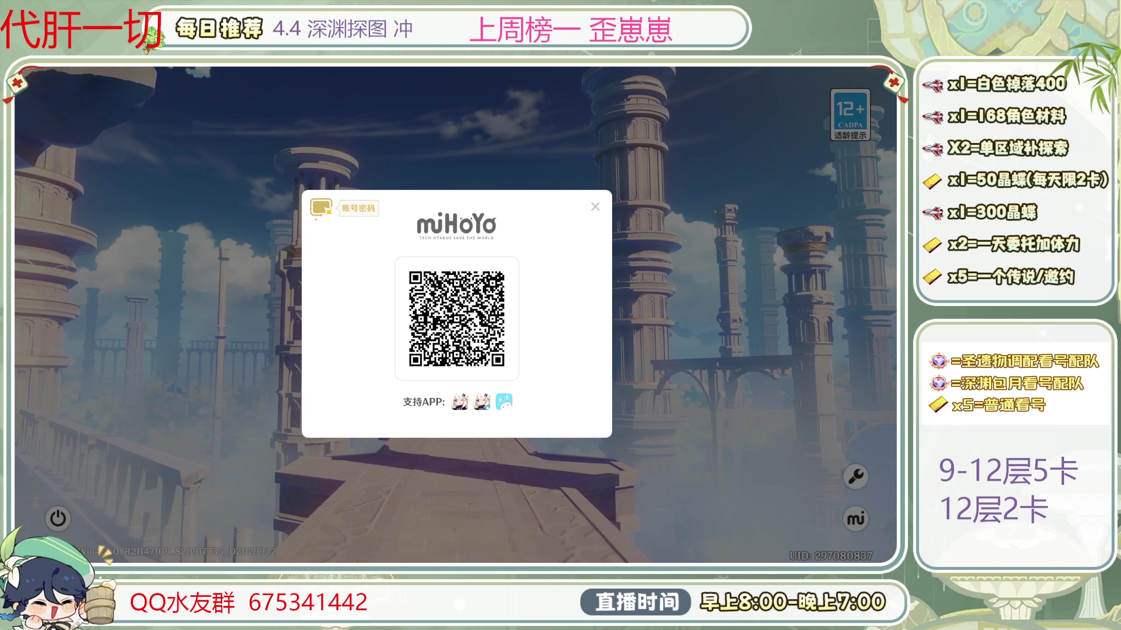Click the 账号密码 label tag
Image resolution: width=1121 pixels, height=630 pixels.
358,208
